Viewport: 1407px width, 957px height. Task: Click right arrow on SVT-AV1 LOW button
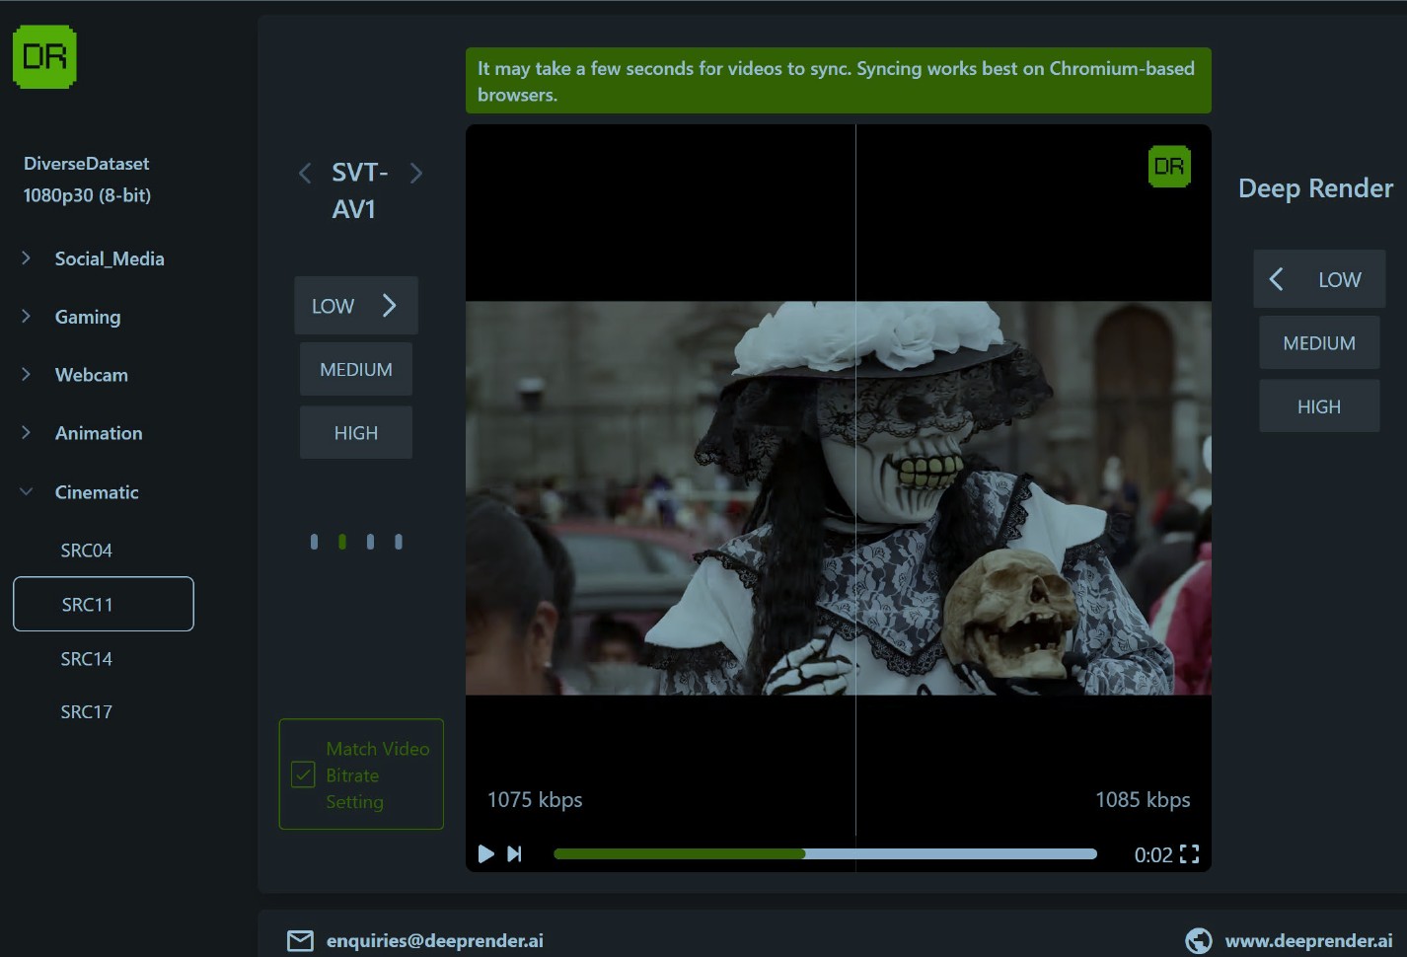pyautogui.click(x=390, y=306)
